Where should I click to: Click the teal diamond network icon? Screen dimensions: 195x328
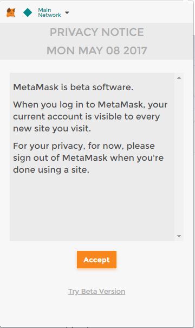(28, 12)
